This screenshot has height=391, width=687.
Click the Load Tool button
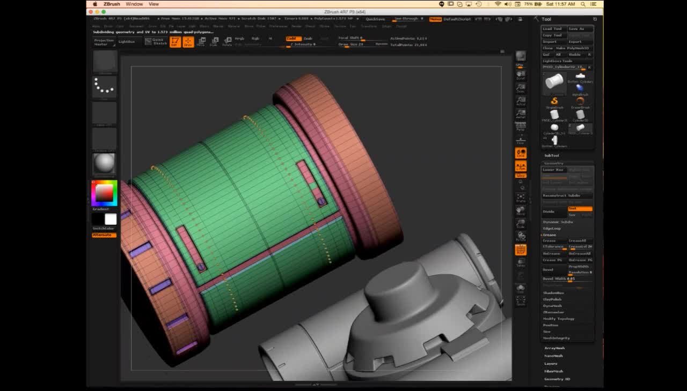point(554,29)
